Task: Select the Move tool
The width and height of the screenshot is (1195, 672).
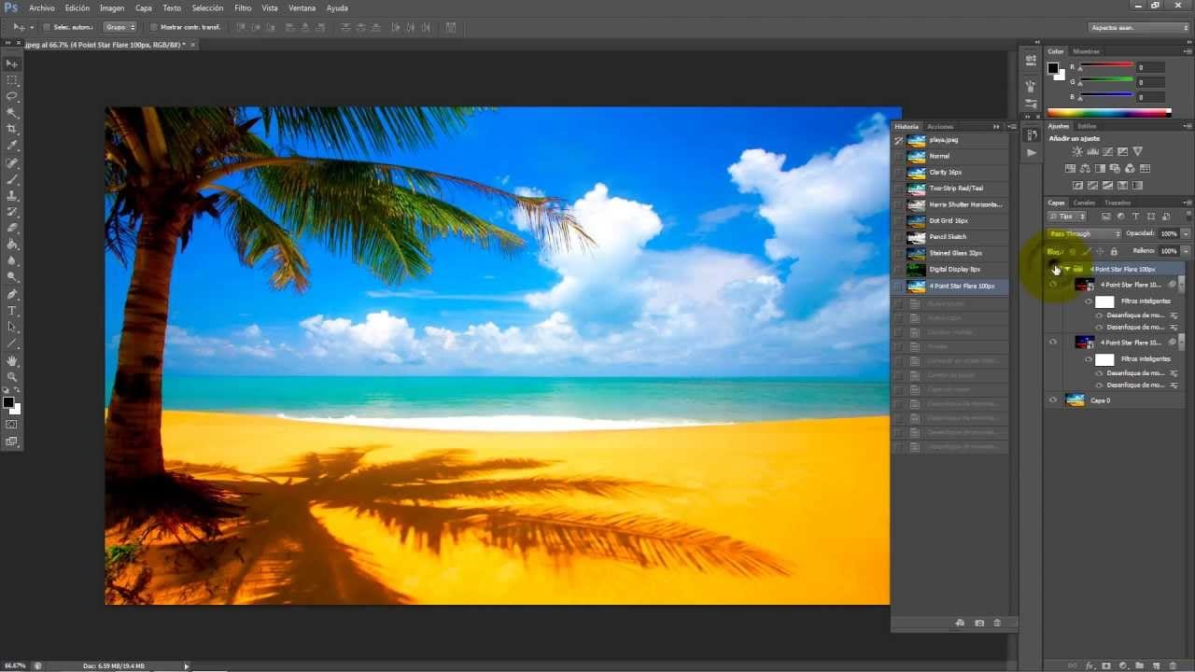Action: [12, 63]
